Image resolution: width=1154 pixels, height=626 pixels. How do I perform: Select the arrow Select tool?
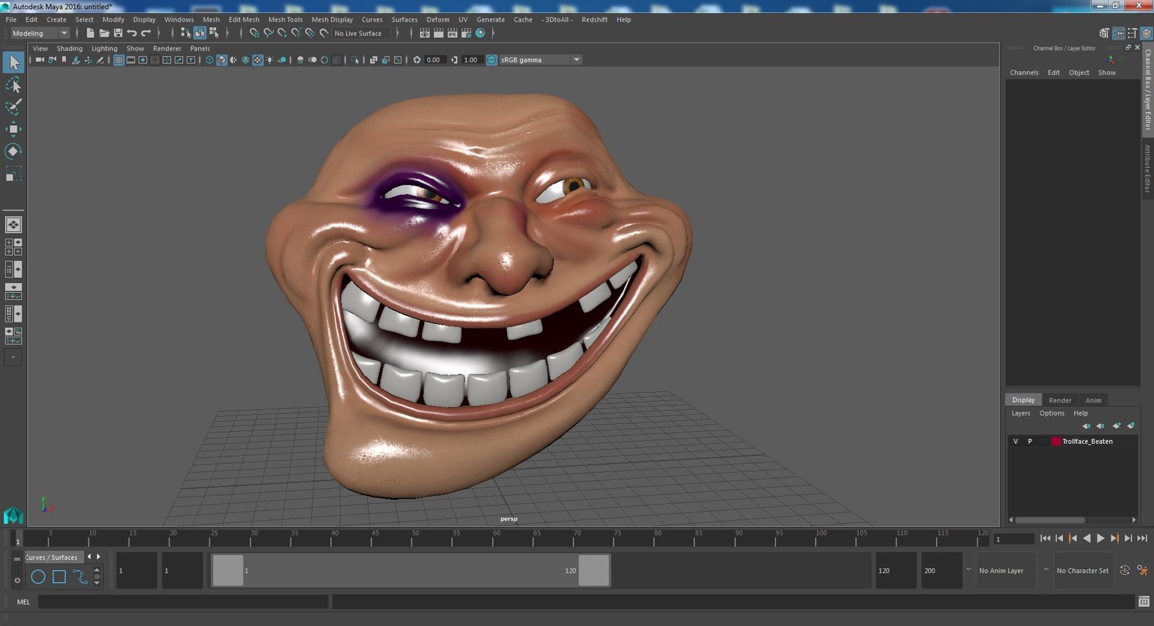click(x=13, y=62)
